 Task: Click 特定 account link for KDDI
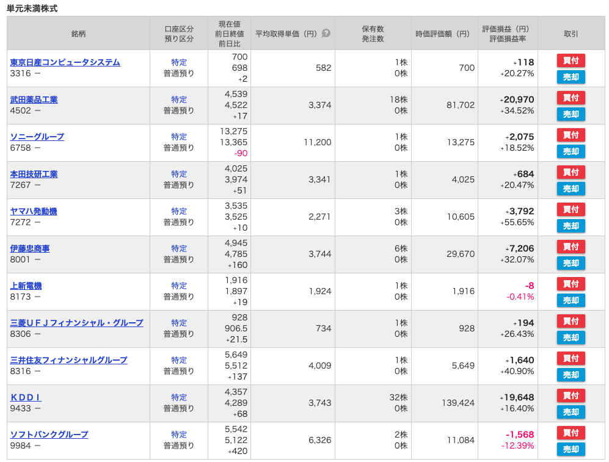point(179,397)
